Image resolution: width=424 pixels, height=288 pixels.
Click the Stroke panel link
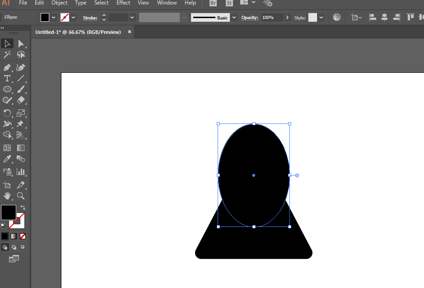point(90,18)
